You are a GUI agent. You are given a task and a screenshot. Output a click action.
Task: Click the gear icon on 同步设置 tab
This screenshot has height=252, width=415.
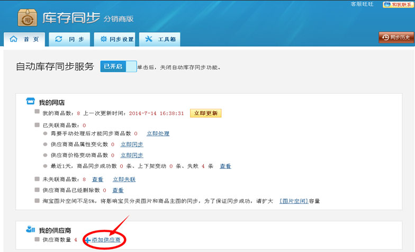[x=104, y=39]
